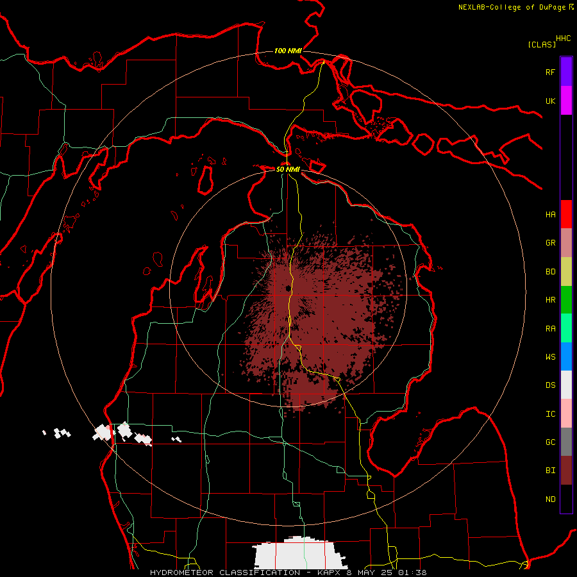The height and width of the screenshot is (577, 577).
Task: Click the DS legend label
Action: [550, 385]
